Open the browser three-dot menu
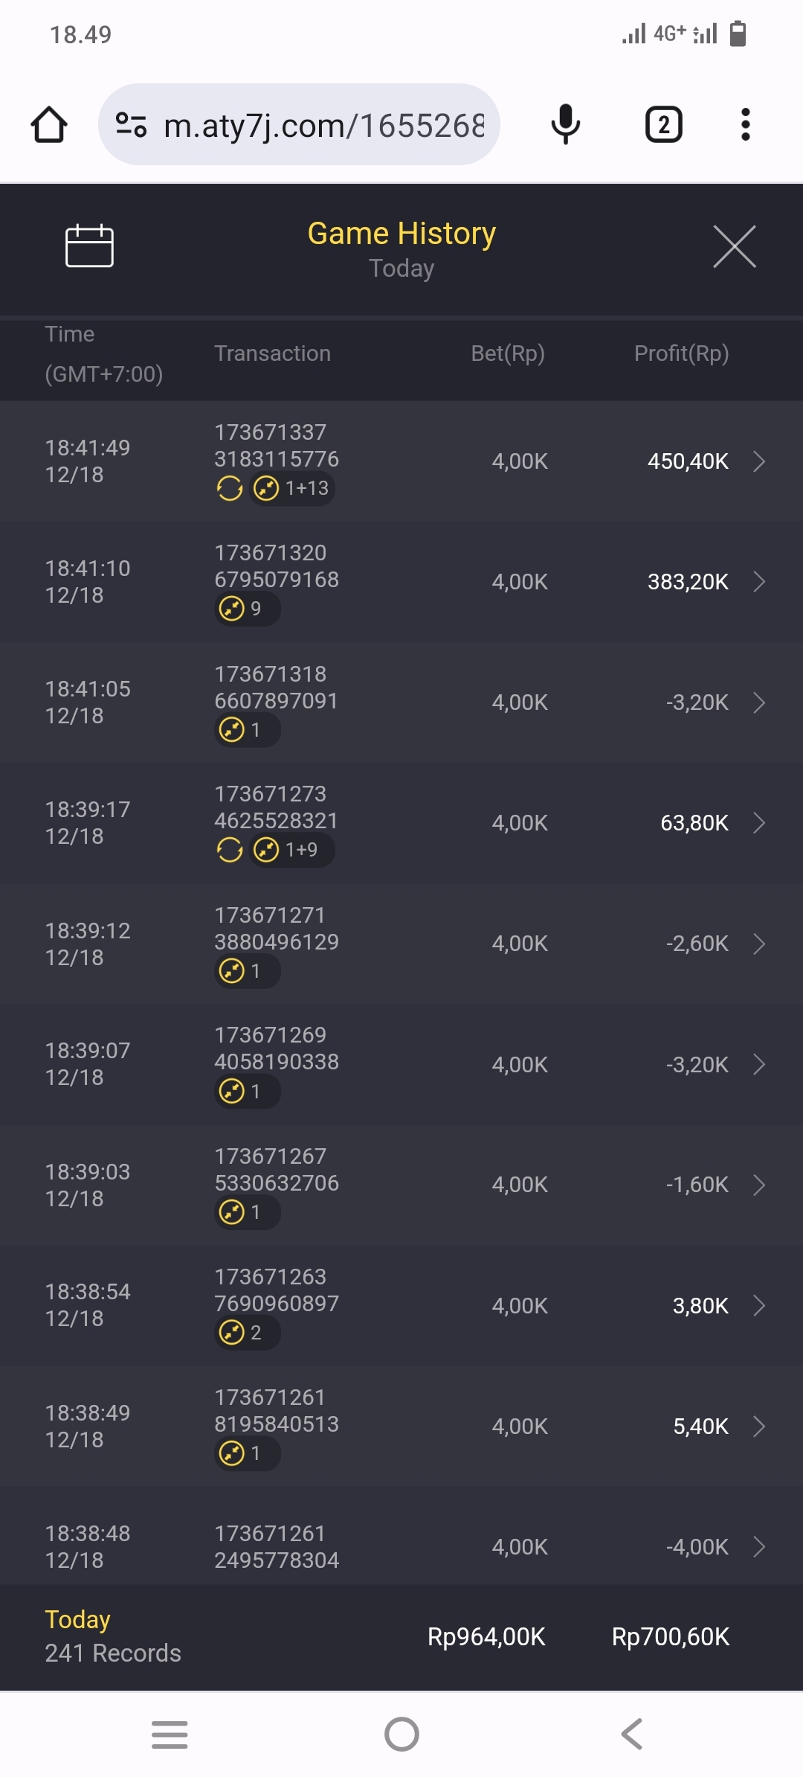The width and height of the screenshot is (803, 1777). [745, 124]
